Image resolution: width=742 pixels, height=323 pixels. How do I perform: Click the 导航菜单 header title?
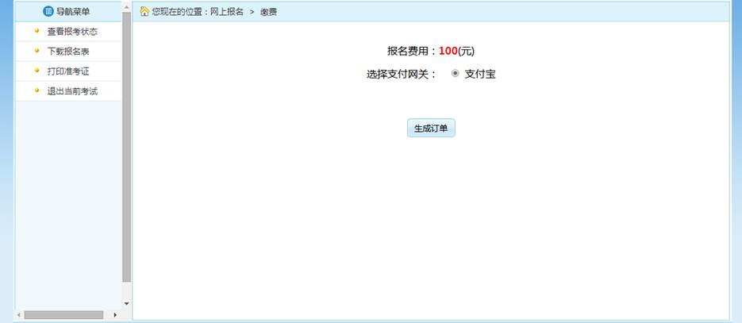(73, 12)
